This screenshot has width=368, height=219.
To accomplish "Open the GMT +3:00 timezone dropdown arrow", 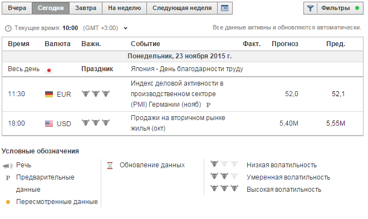I will pos(126,28).
